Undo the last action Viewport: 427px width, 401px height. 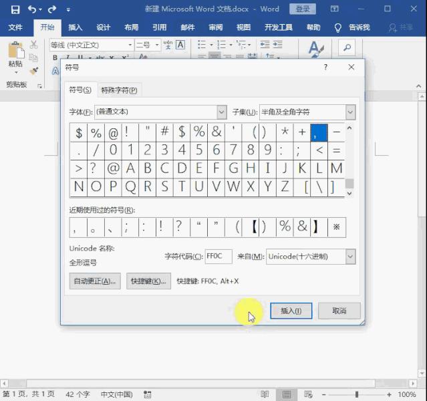[32, 10]
